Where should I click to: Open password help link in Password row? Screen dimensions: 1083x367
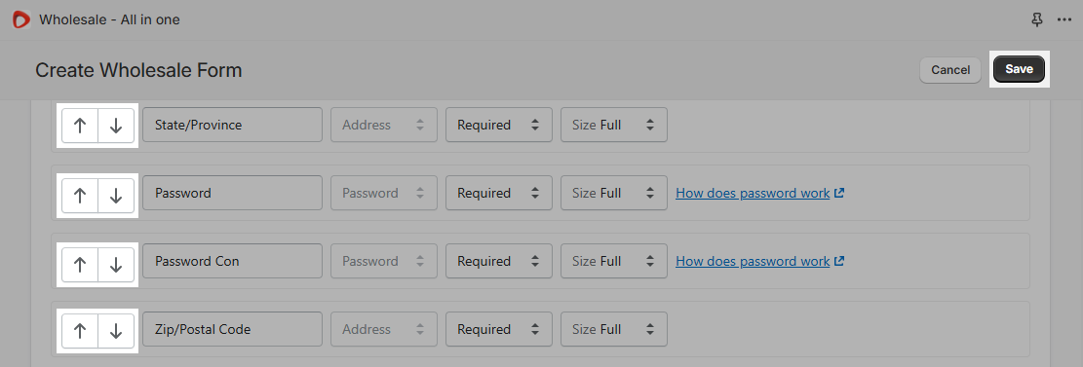coord(759,193)
